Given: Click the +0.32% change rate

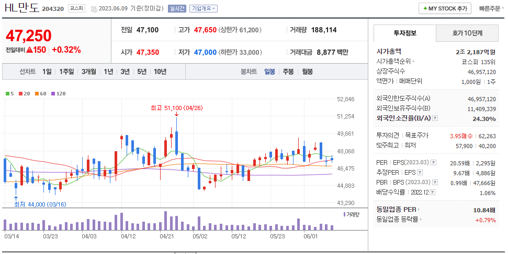Looking at the screenshot, I should point(66,50).
